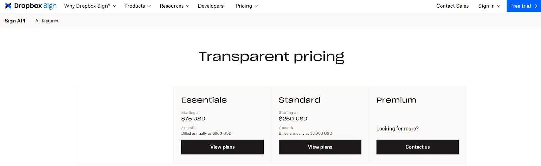Click the Dropbox Sign logo icon

coord(8,6)
